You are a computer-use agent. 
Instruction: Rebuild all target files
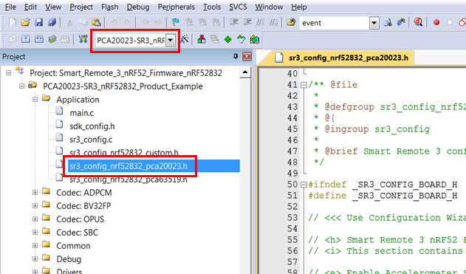[x=39, y=39]
